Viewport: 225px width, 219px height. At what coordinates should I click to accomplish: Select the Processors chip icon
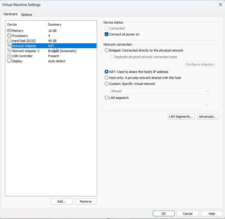tap(9, 36)
